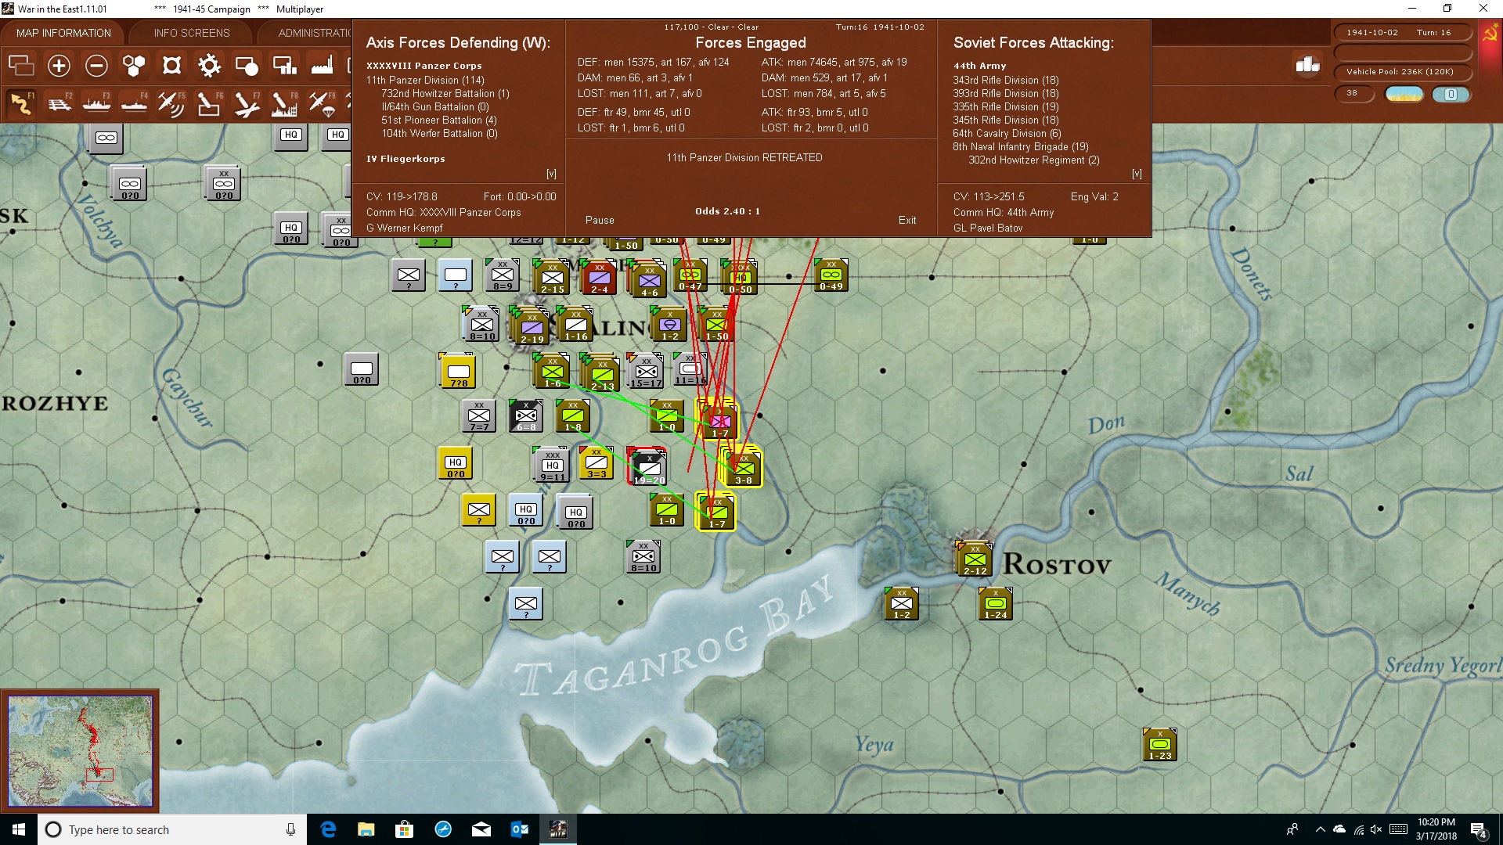Click the white bar-chart icon right of report

[x=1307, y=65]
